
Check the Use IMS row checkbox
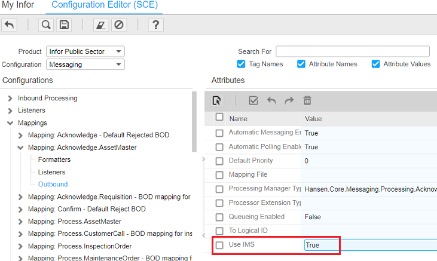coord(219,245)
